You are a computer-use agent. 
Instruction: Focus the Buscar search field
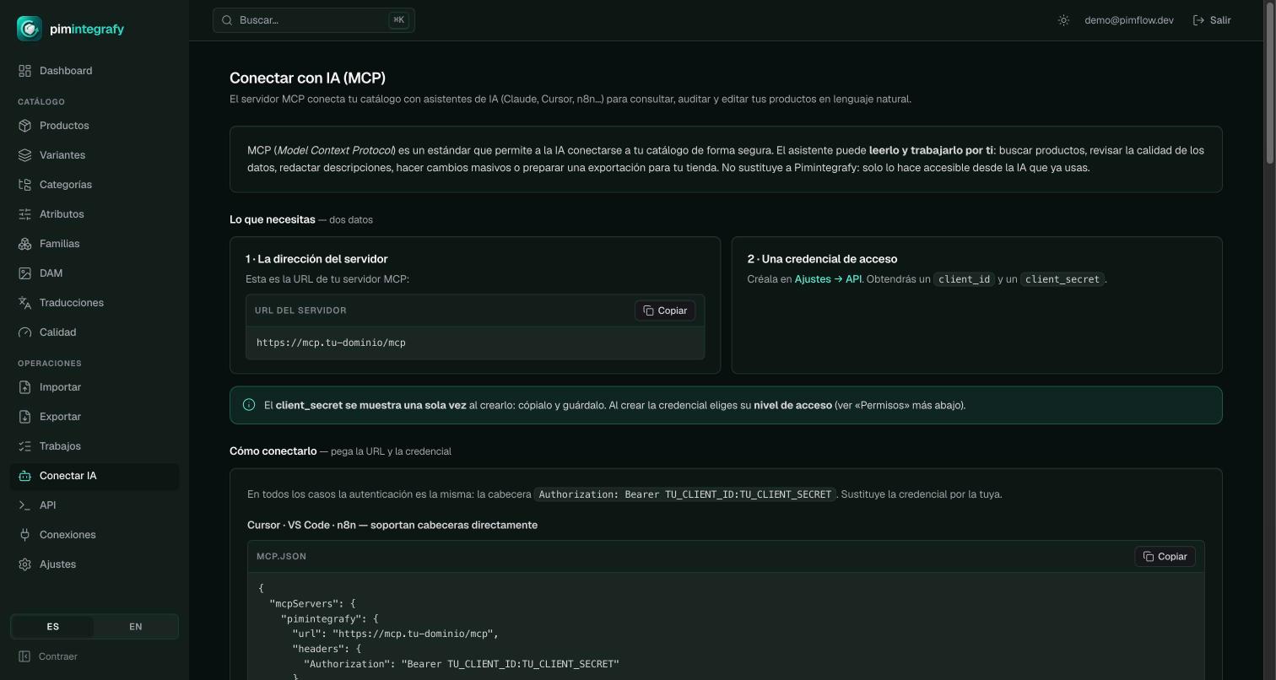coord(314,20)
